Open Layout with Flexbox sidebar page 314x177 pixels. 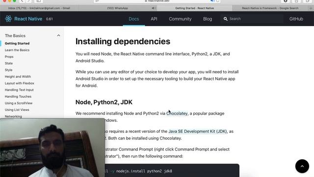pyautogui.click(x=20, y=83)
